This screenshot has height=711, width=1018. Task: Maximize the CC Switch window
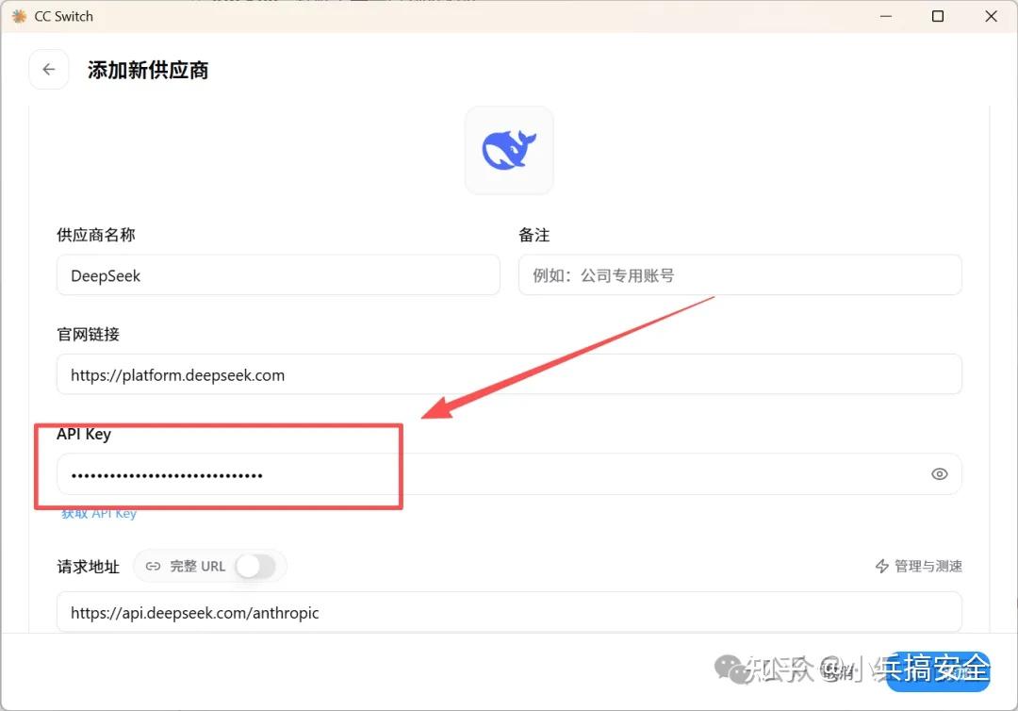(938, 16)
